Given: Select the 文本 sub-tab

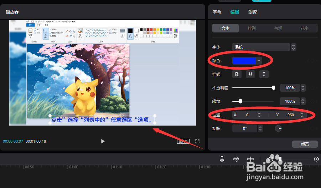Looking at the screenshot, I should [x=226, y=28].
